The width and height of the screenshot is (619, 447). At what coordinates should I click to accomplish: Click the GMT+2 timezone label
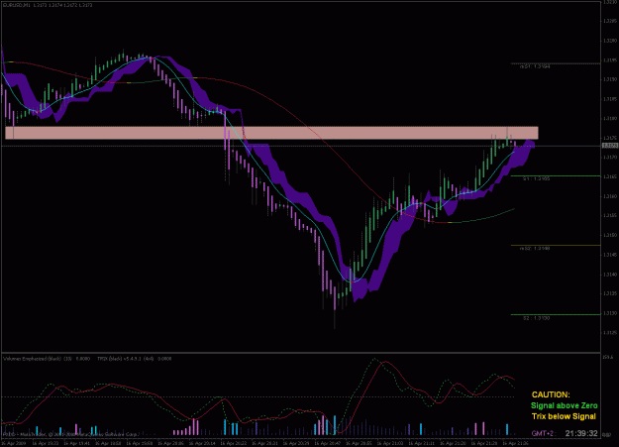[543, 433]
